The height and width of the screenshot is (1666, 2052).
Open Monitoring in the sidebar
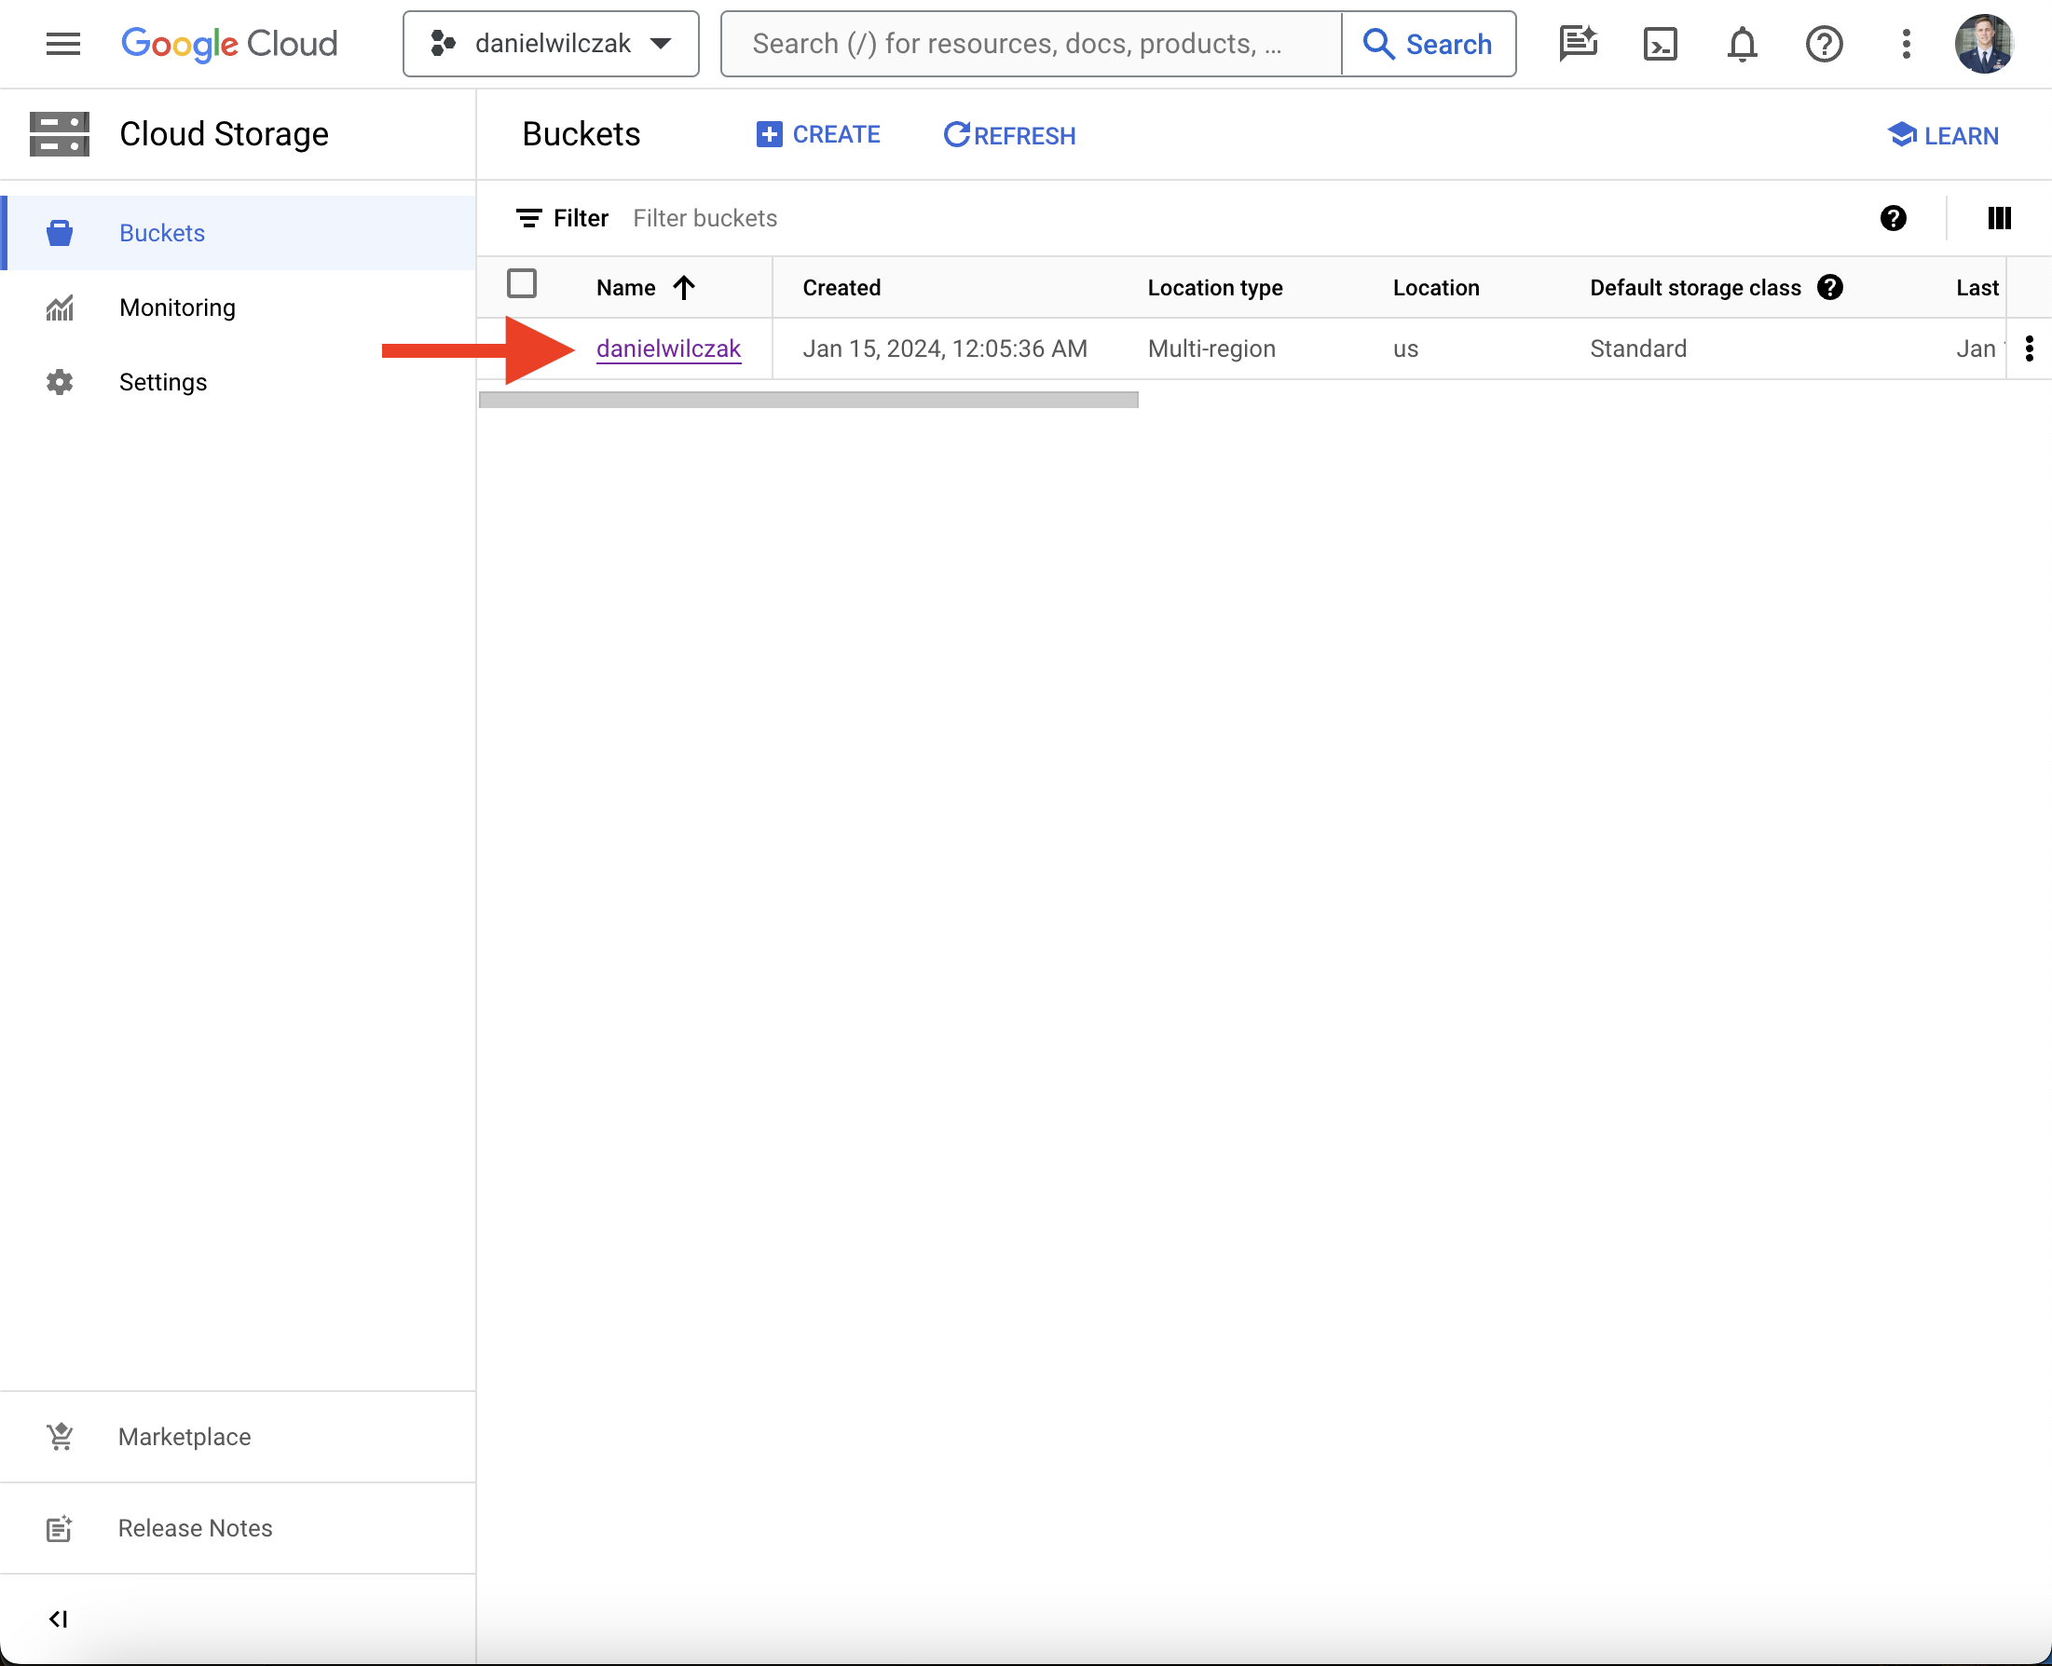tap(238, 307)
